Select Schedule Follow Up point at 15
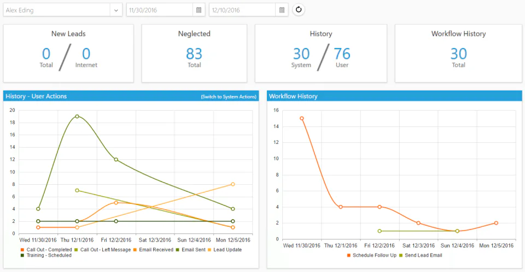The width and height of the screenshot is (525, 272). tap(302, 118)
